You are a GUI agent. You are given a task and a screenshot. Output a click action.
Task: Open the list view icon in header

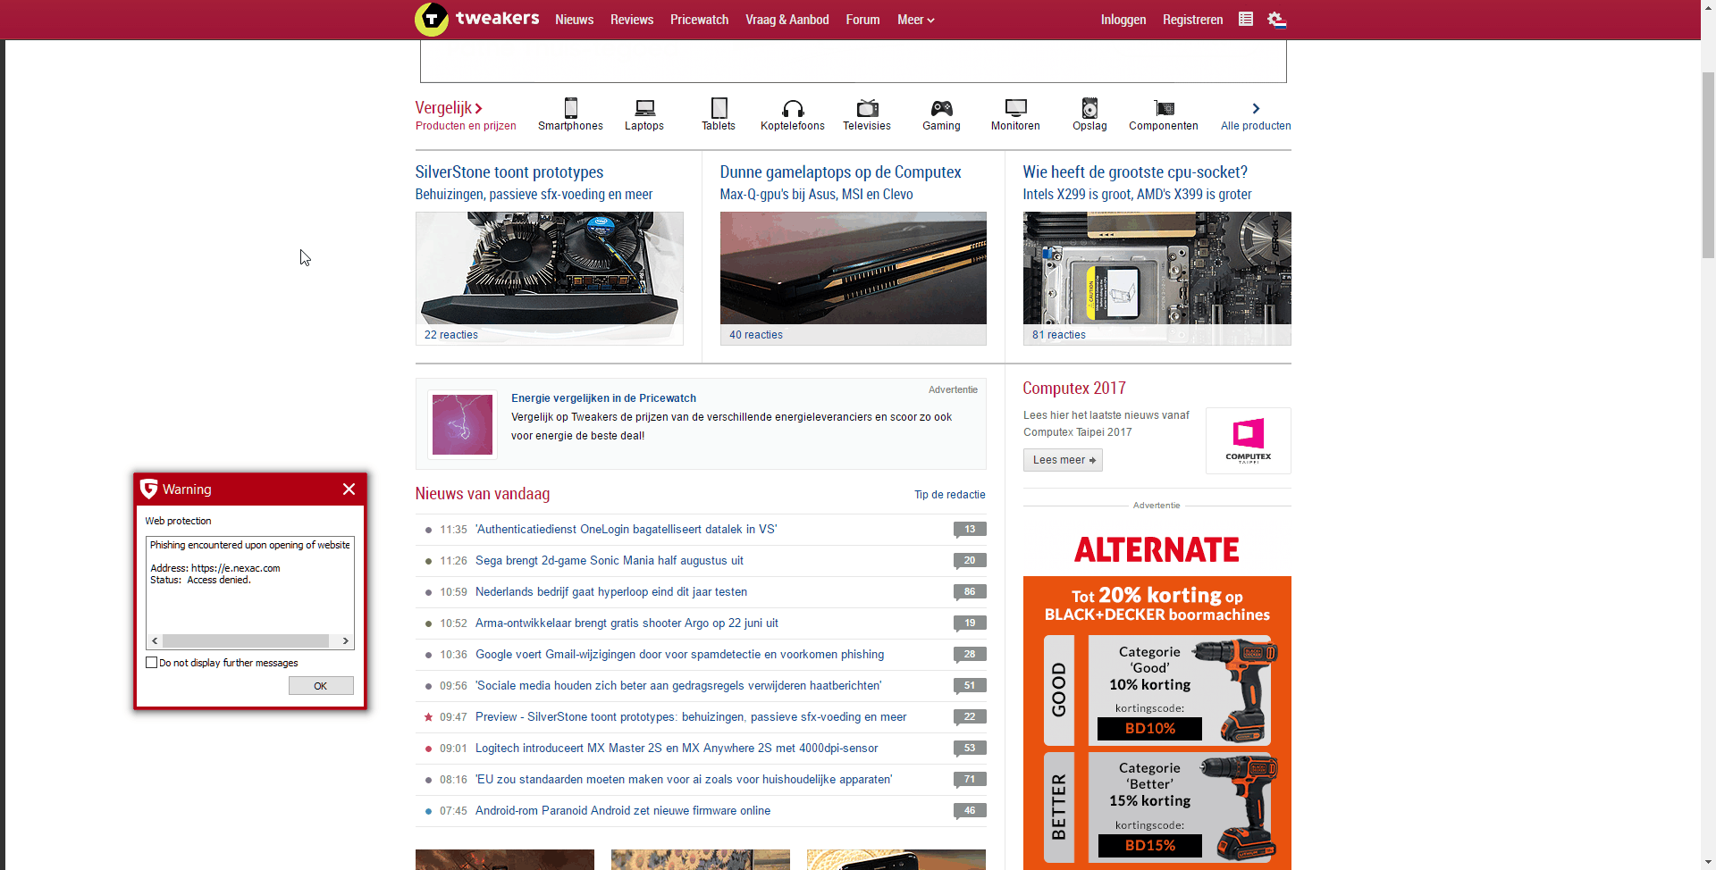(1246, 19)
